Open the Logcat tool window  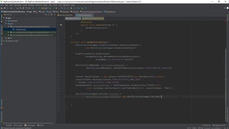pos(18,125)
